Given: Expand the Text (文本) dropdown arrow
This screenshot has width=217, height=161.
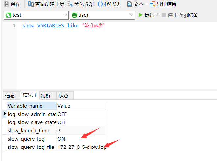Looking at the screenshot, I should tap(147, 4).
